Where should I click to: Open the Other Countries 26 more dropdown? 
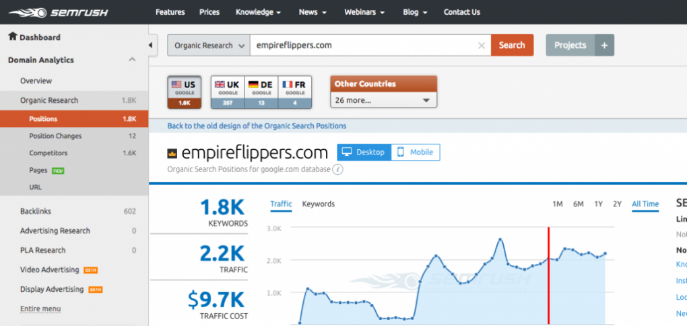point(383,100)
